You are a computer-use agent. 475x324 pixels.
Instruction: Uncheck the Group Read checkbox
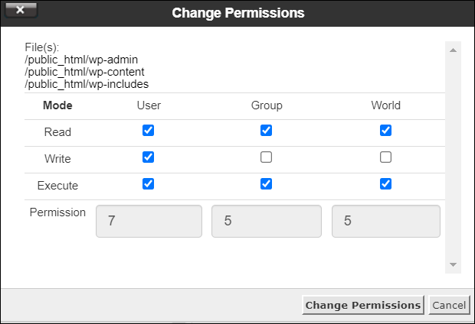266,131
